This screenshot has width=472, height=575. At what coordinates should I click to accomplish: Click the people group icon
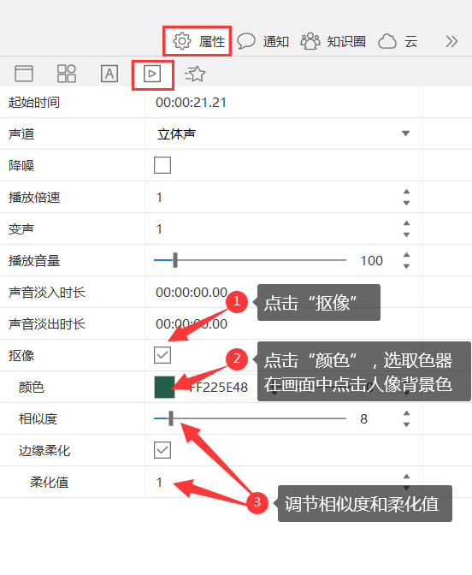[310, 41]
